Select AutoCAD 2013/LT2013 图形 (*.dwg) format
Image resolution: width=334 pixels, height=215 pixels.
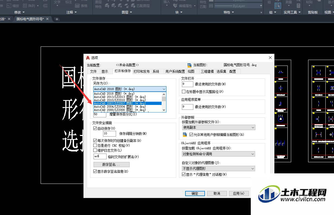(x=127, y=97)
